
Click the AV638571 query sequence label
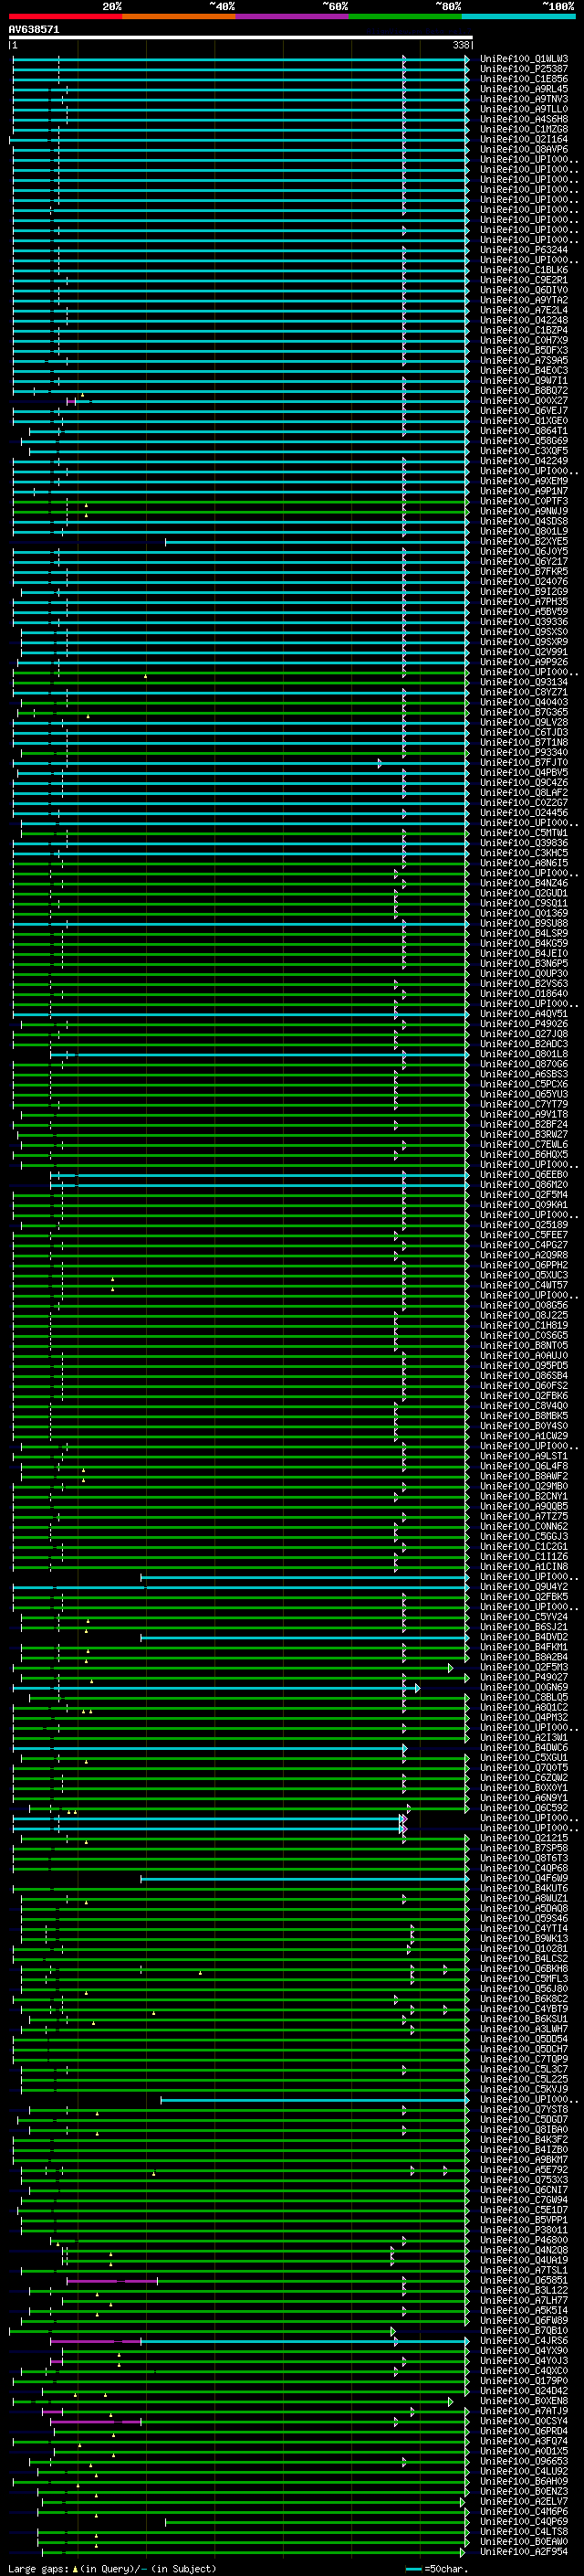[x=34, y=30]
